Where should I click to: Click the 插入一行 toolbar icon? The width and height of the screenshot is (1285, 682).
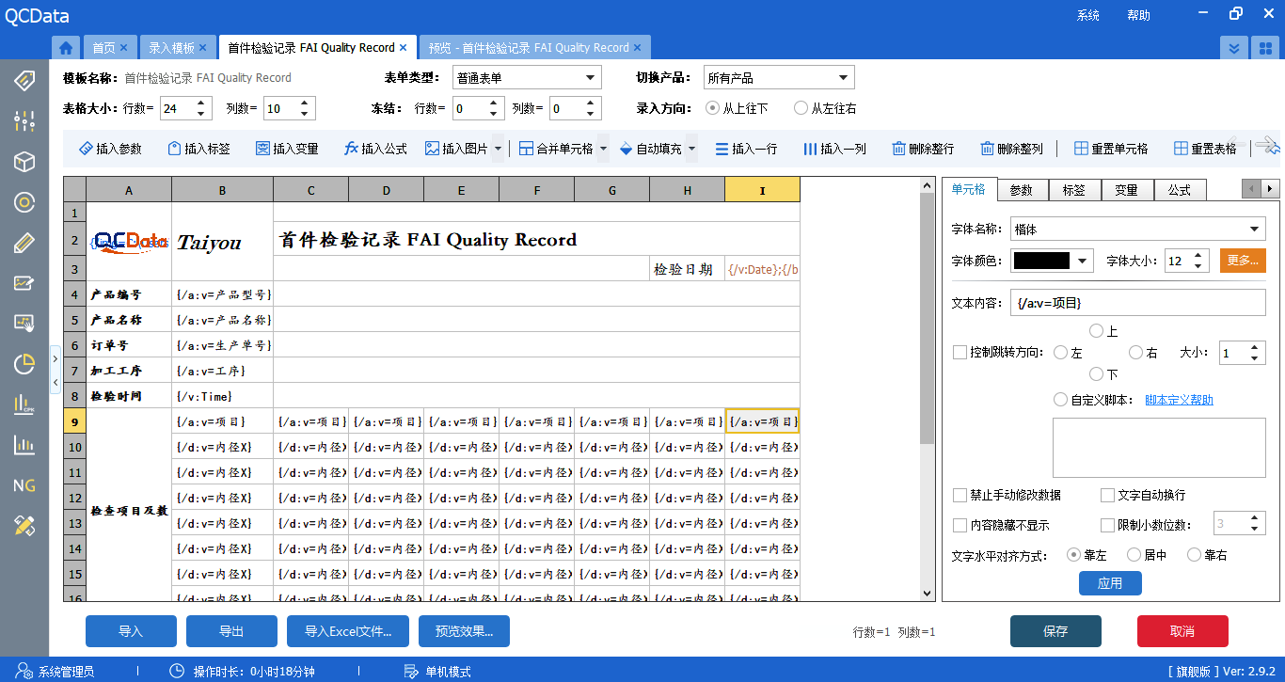click(x=747, y=148)
